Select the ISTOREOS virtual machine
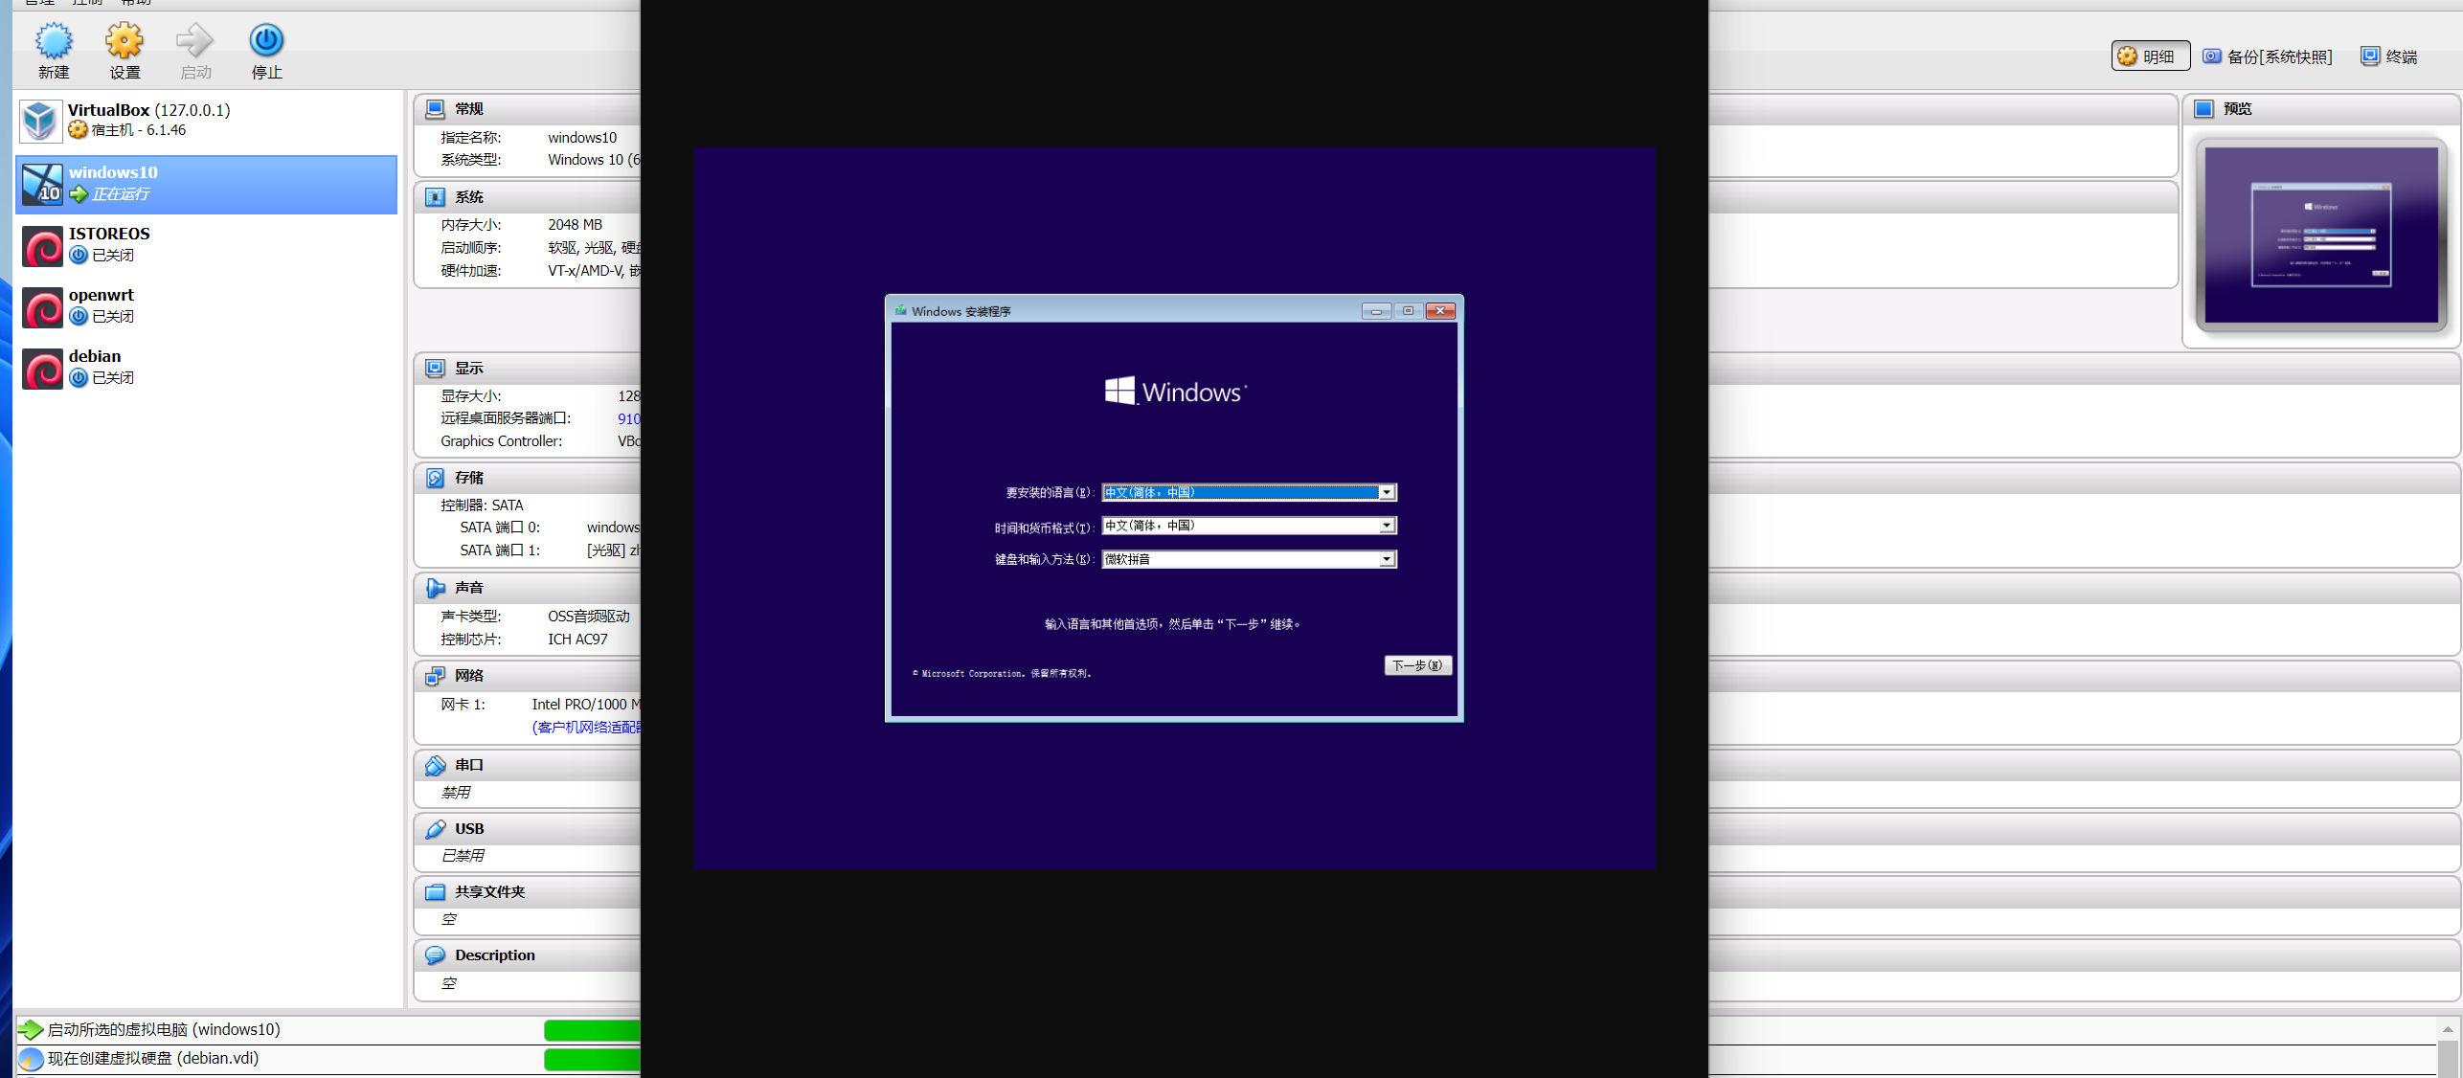 [207, 245]
